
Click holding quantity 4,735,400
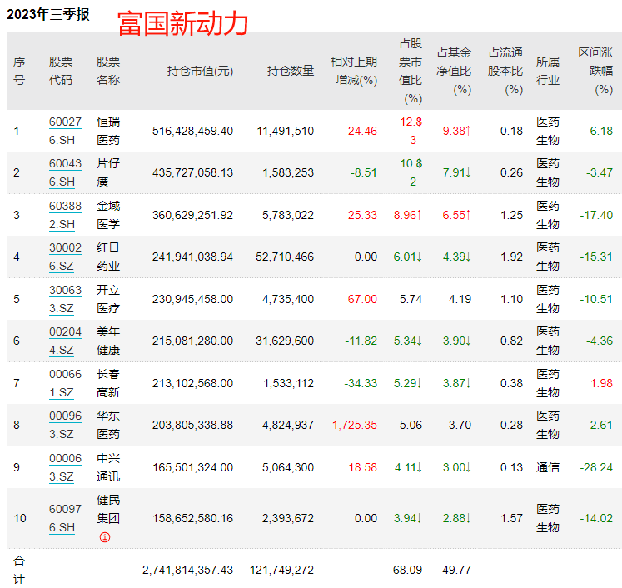click(288, 299)
